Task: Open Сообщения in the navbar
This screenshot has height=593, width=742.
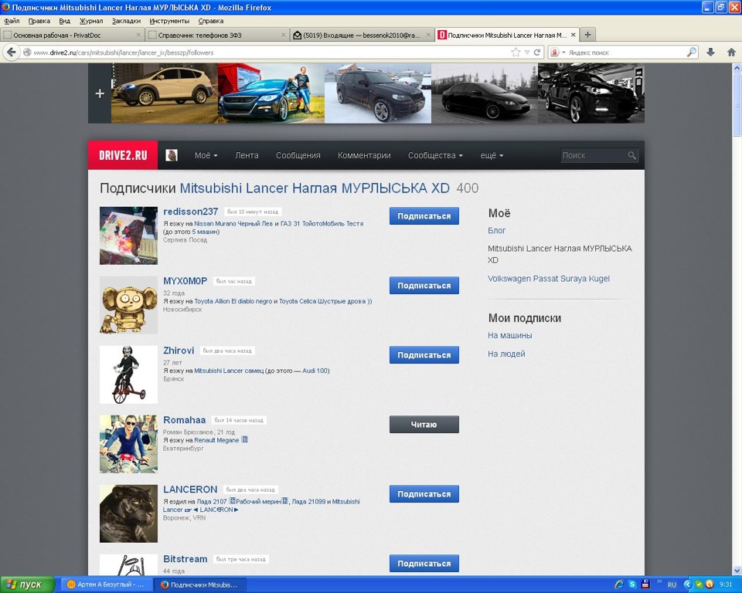Action: coord(298,155)
